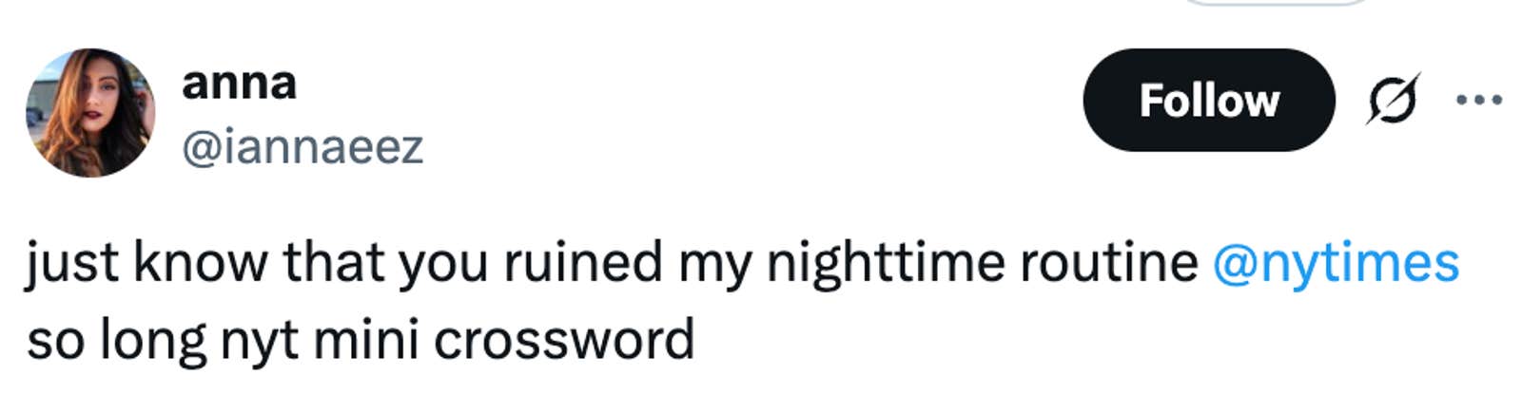
Task: View the avatar of the woman with red hair
Action: pyautogui.click(x=89, y=113)
